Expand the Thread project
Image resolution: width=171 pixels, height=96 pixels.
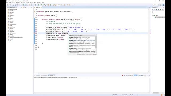point(7,39)
